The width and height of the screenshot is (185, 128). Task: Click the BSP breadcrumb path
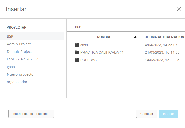tap(78, 27)
